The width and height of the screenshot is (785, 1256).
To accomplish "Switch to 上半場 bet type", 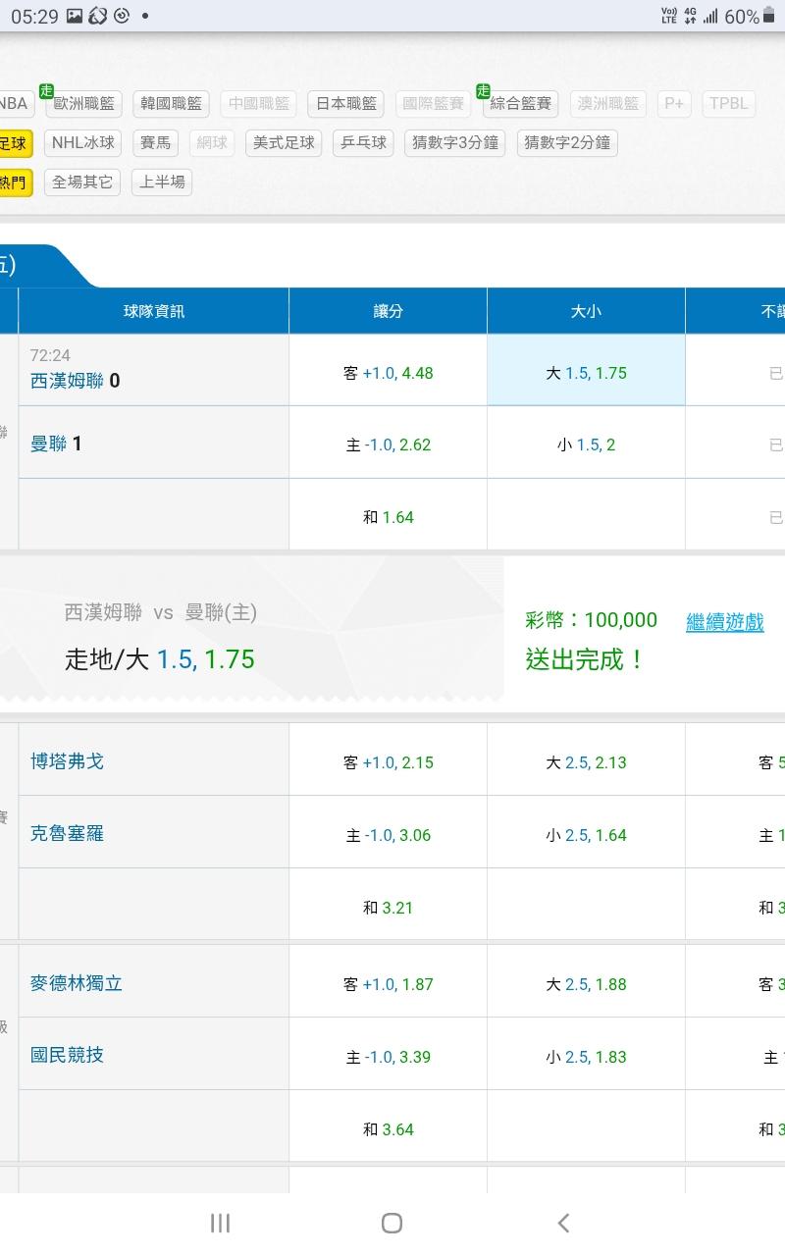I will tap(162, 182).
